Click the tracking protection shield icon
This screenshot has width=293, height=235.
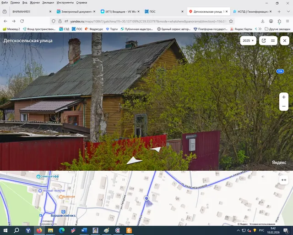point(54,21)
